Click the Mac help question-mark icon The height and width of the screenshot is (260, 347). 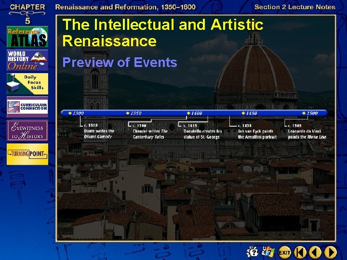[253, 252]
